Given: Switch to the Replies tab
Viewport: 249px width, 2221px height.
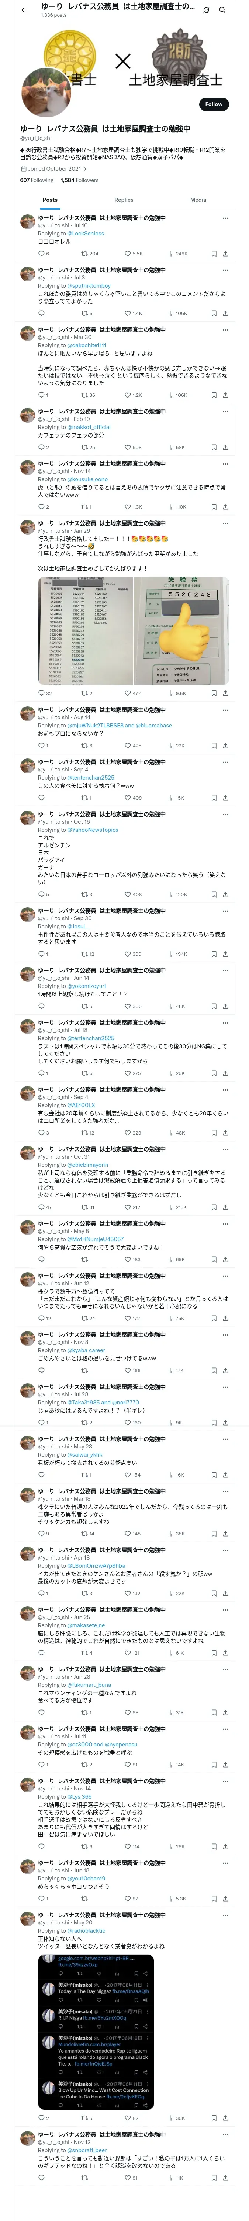Looking at the screenshot, I should coord(124,199).
